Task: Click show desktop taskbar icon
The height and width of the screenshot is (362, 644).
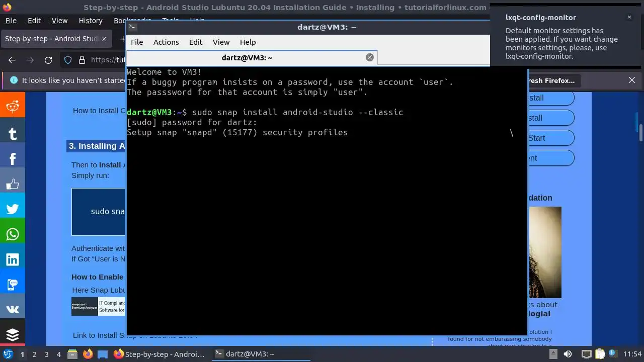Action: point(103,354)
